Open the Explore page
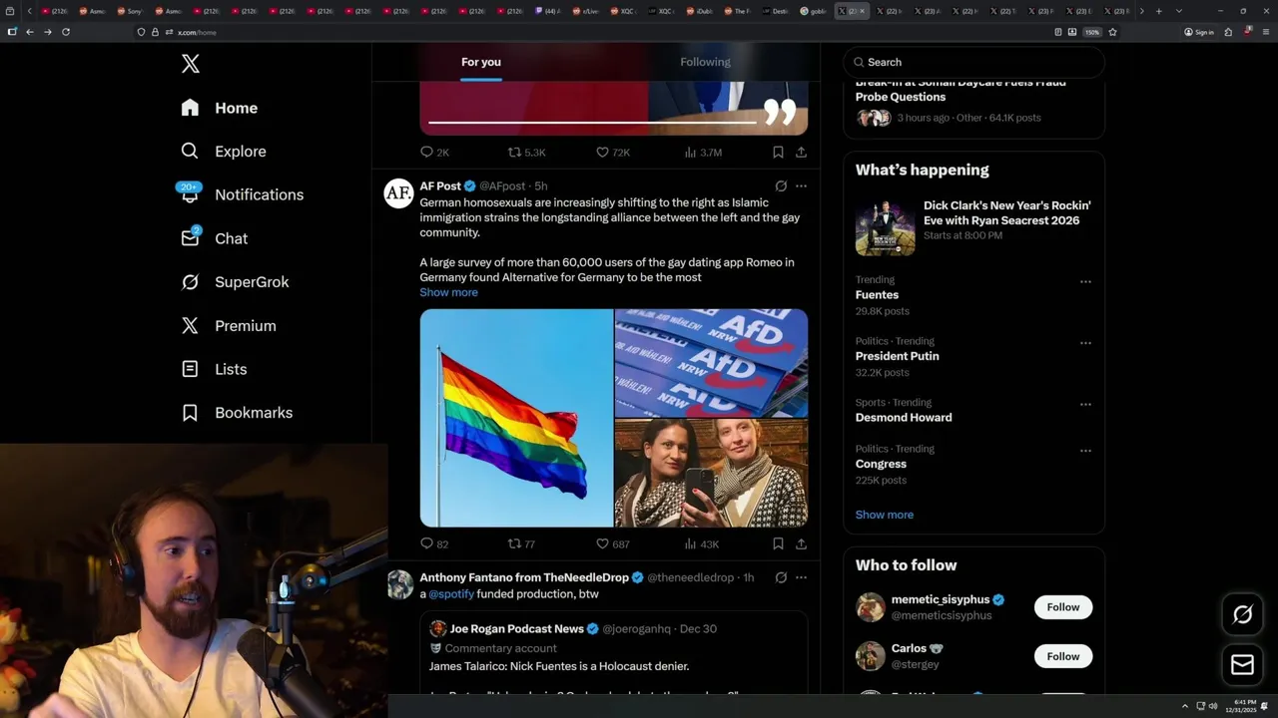Viewport: 1278px width, 718px height. tap(224, 152)
